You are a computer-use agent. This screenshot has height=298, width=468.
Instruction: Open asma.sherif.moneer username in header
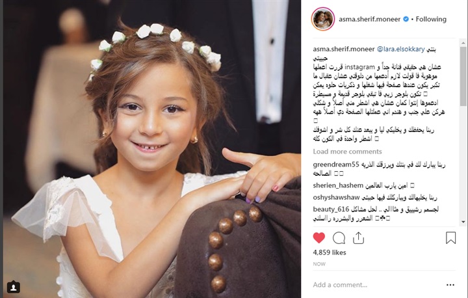tap(369, 19)
